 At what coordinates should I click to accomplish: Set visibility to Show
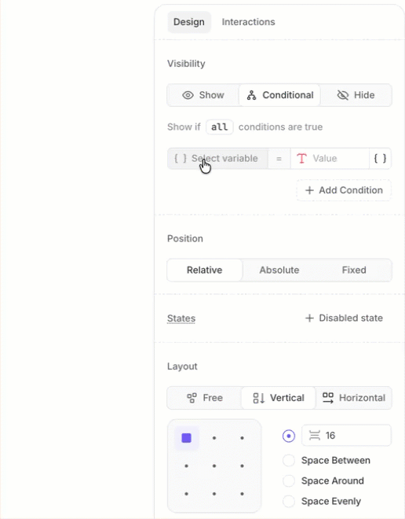[203, 95]
